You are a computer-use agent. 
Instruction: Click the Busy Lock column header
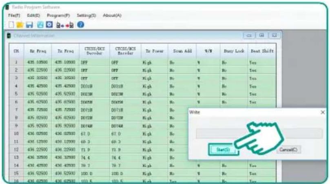click(x=234, y=51)
